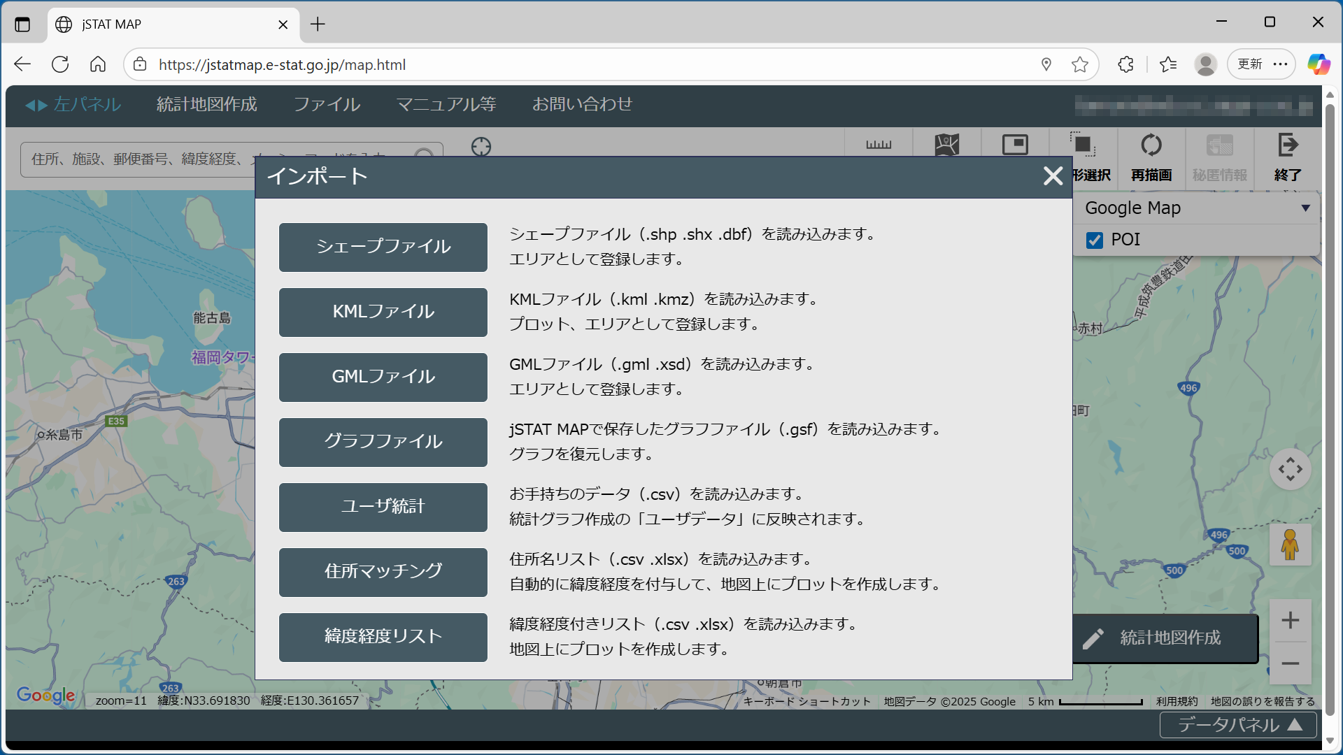Open the Google Map base map dropdown
Image resolution: width=1343 pixels, height=755 pixels.
coord(1196,208)
